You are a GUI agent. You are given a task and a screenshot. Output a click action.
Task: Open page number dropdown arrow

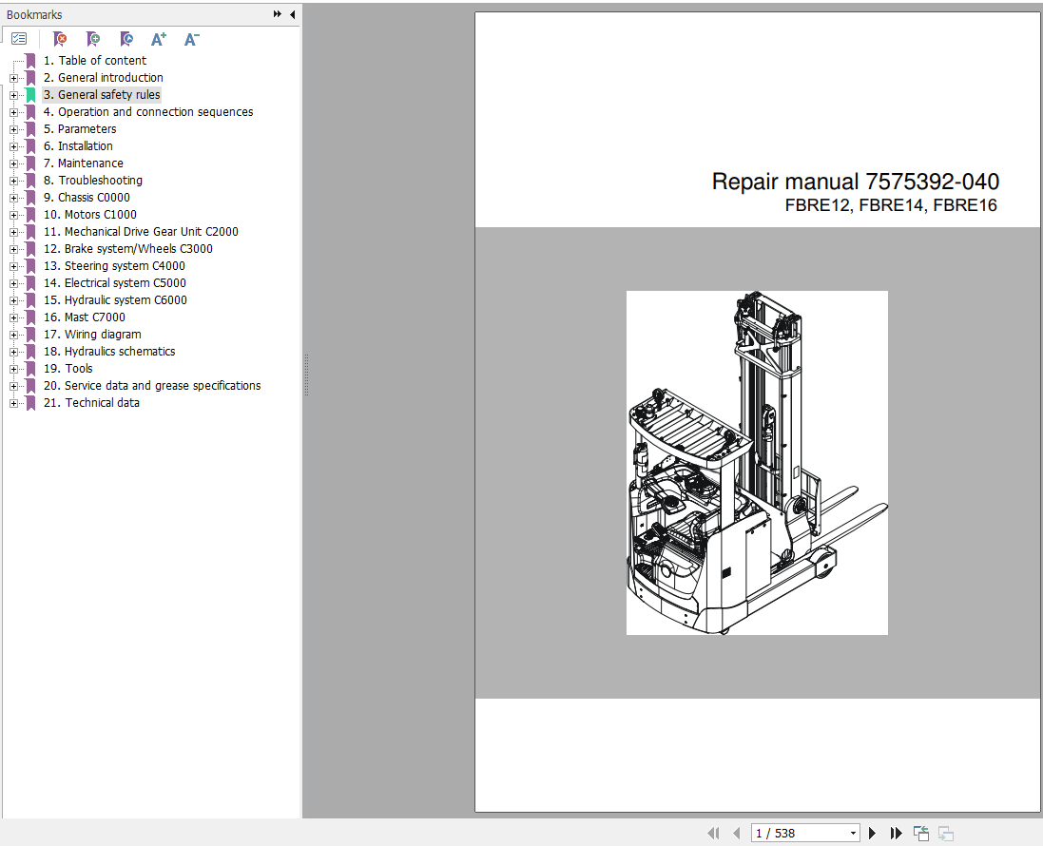tap(853, 833)
